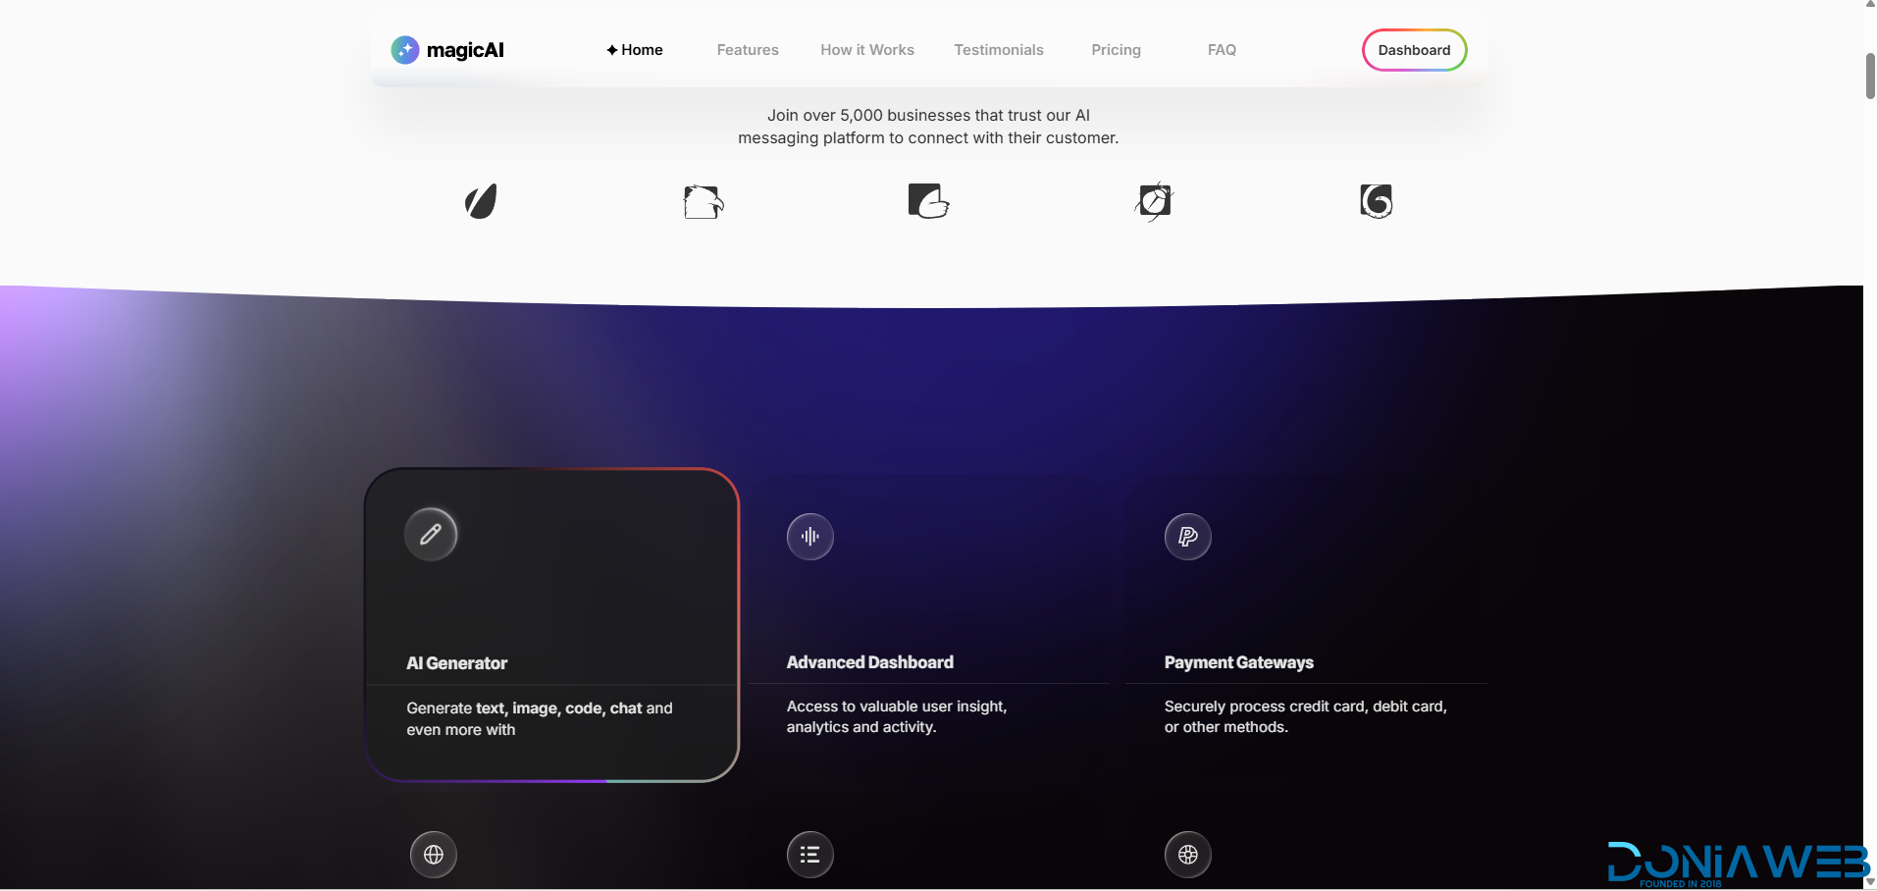
Task: Click the pen-in-square brand logo
Action: [1154, 201]
